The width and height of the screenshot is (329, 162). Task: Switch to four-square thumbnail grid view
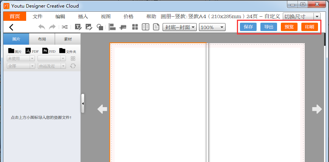coord(135,27)
